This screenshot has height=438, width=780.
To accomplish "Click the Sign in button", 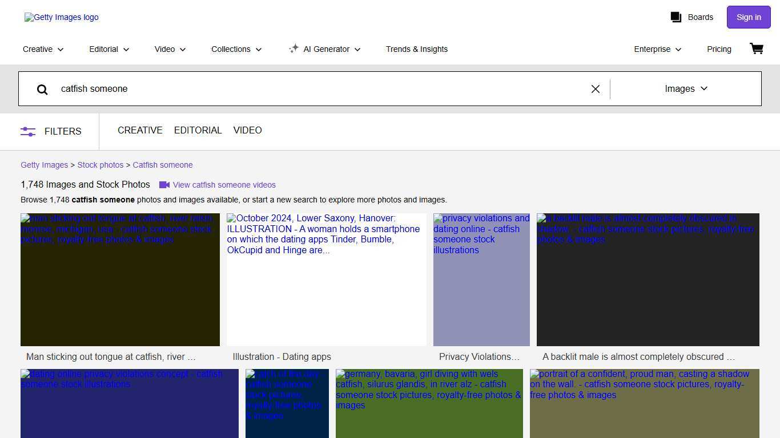I will (x=748, y=17).
